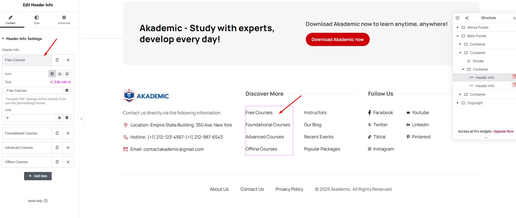516x218 pixels.
Task: Click the Add Item button
Action: pyautogui.click(x=38, y=176)
